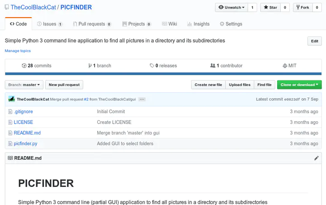Click the file icon beside README.md
This screenshot has width=326, height=205.
click(x=10, y=133)
